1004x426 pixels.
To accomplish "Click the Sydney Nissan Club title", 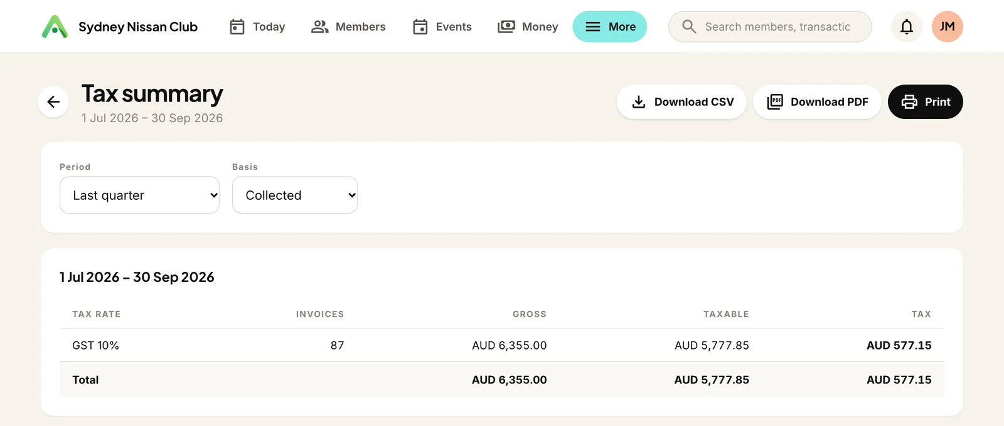I will click(138, 27).
